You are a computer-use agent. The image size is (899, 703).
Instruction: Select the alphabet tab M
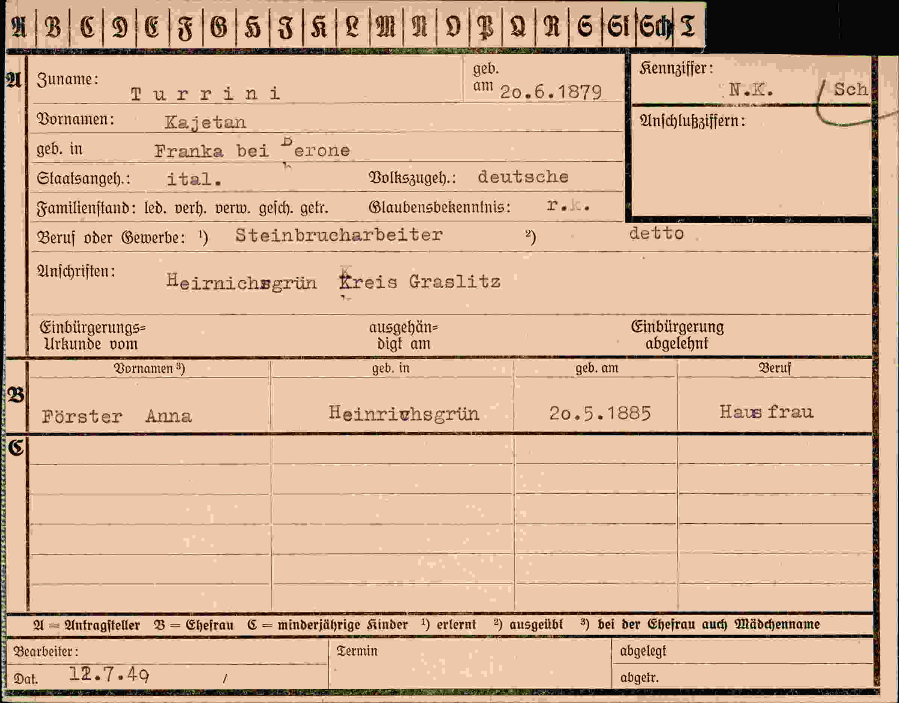(x=385, y=27)
